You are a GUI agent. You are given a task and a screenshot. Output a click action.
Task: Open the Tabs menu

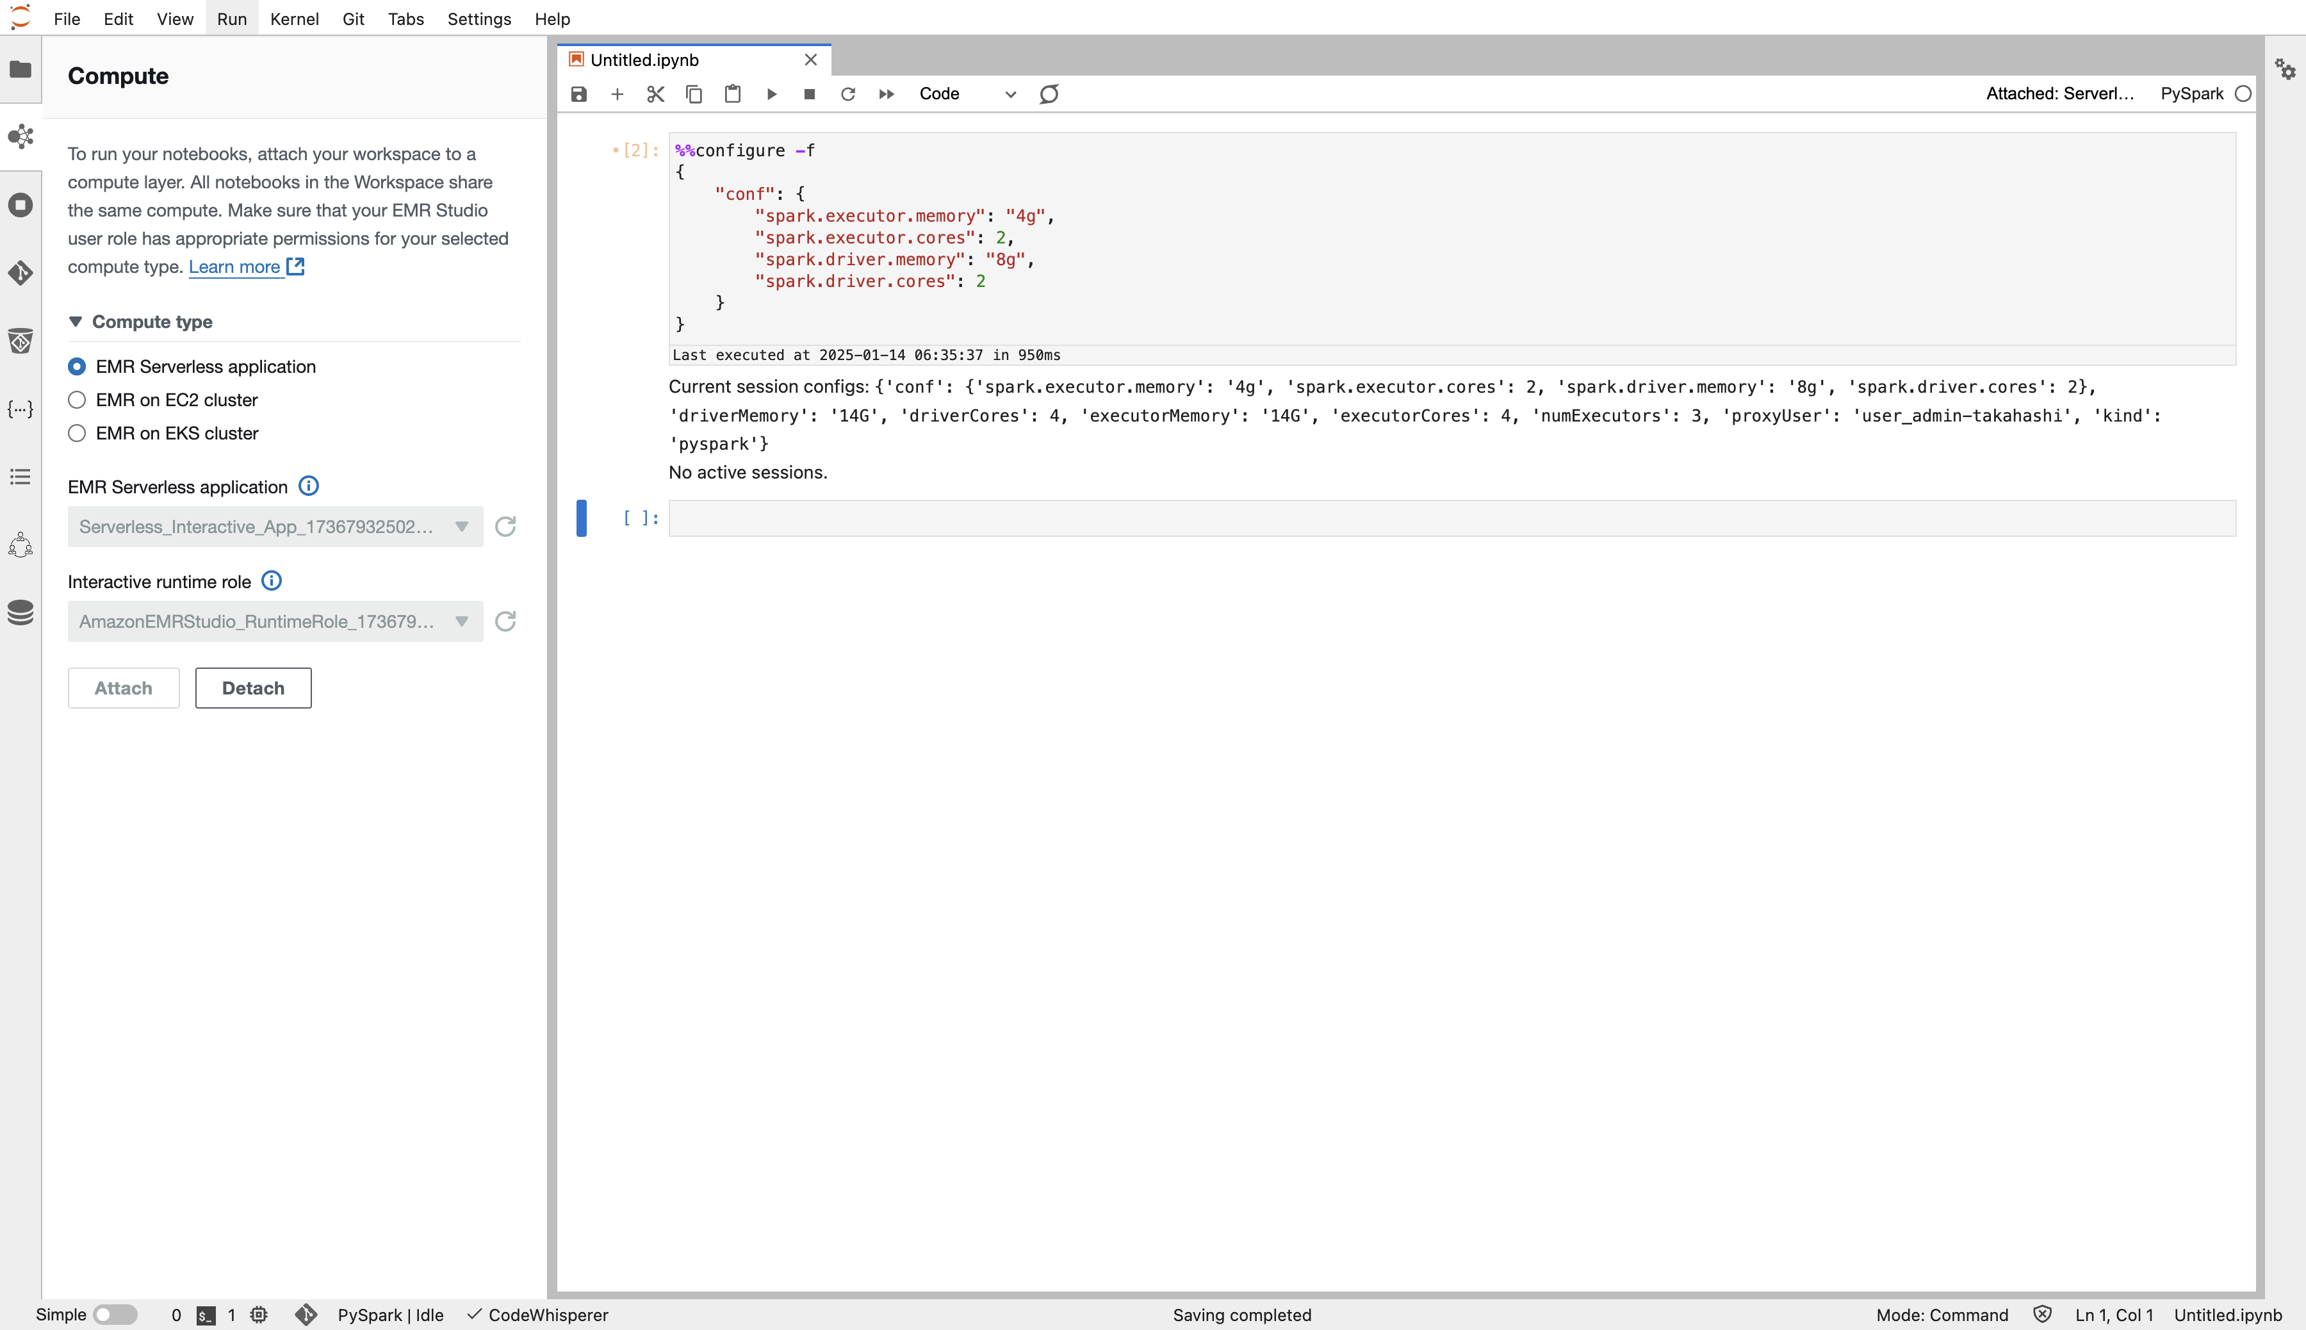(x=405, y=19)
